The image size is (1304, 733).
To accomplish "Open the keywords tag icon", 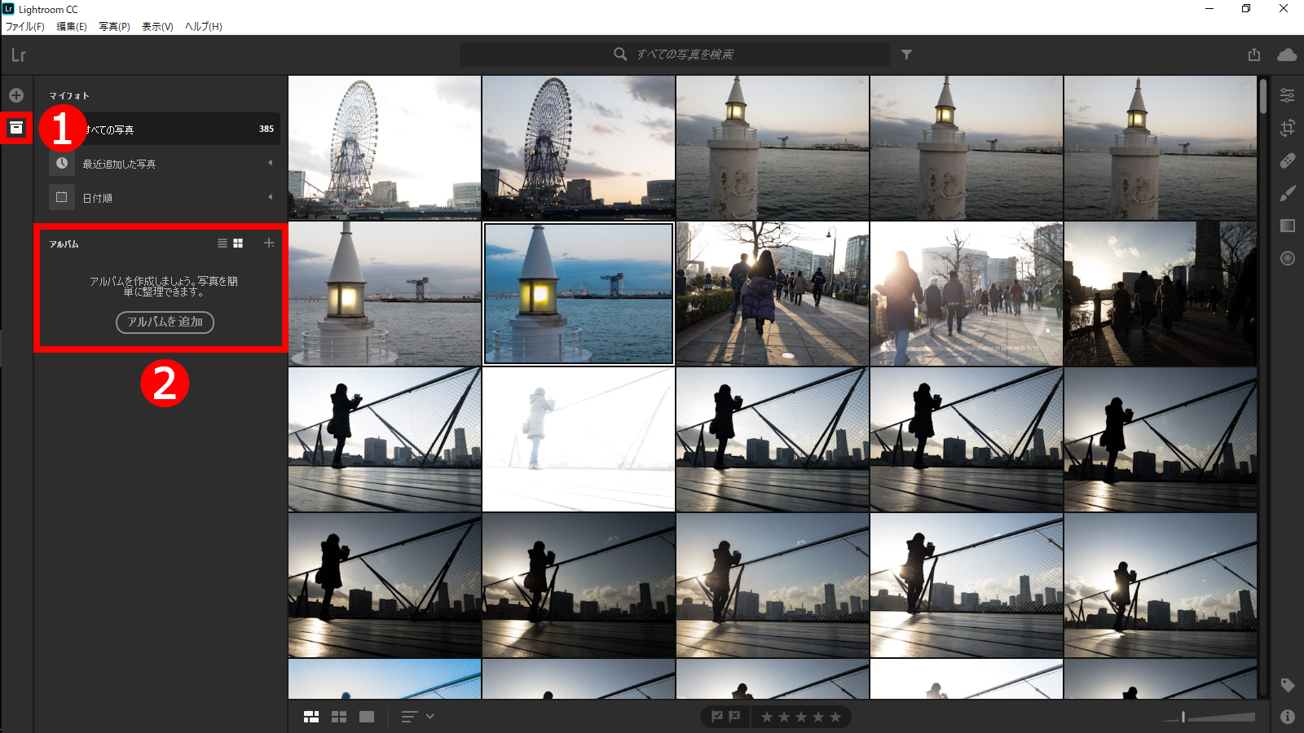I will click(1288, 685).
